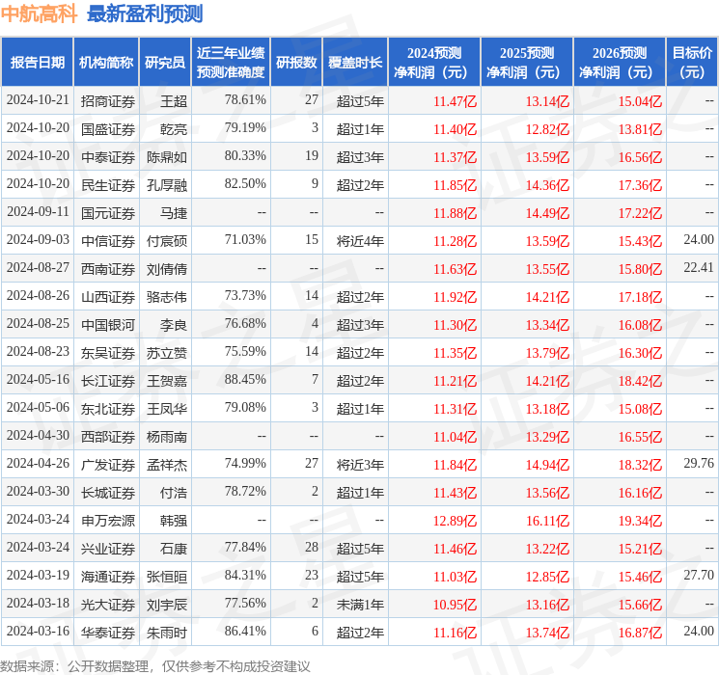
Task: Select the 目标价(元) column header
Action: [691, 63]
